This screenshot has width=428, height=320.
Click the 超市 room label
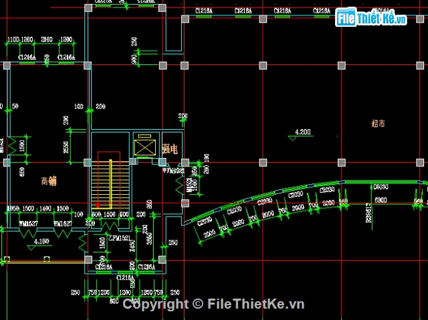coord(378,124)
